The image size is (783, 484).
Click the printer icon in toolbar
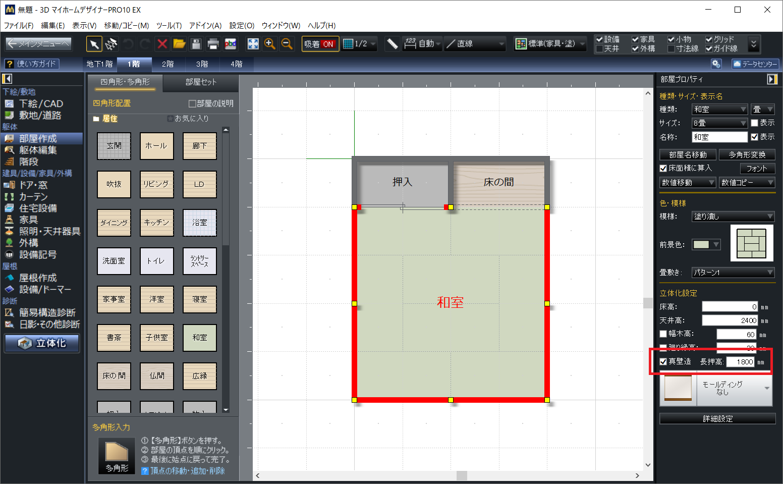pos(213,44)
